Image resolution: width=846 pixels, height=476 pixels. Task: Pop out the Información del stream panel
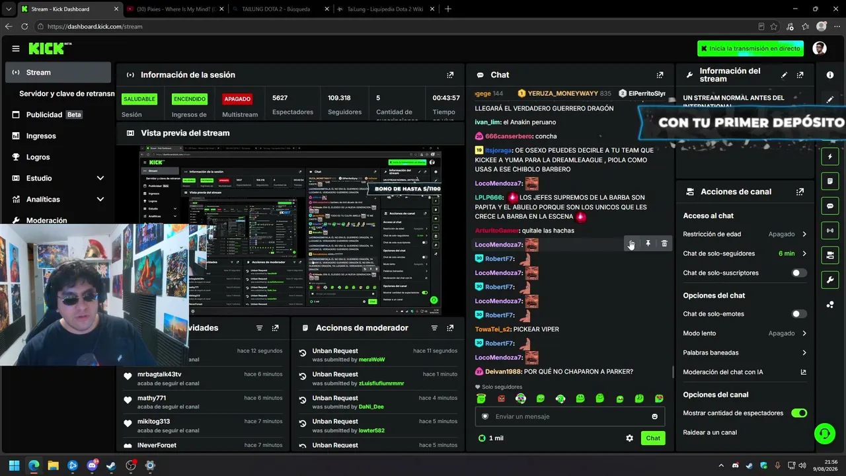pyautogui.click(x=800, y=75)
